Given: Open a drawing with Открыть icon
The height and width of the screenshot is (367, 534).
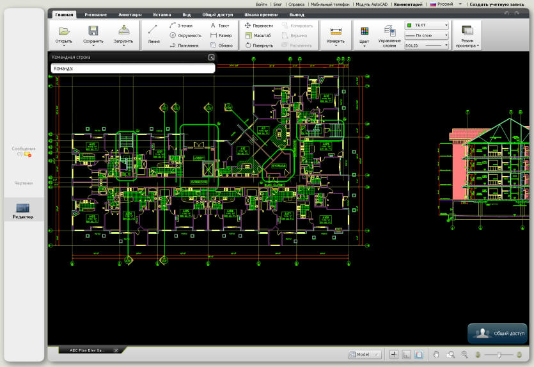Looking at the screenshot, I should [64, 35].
